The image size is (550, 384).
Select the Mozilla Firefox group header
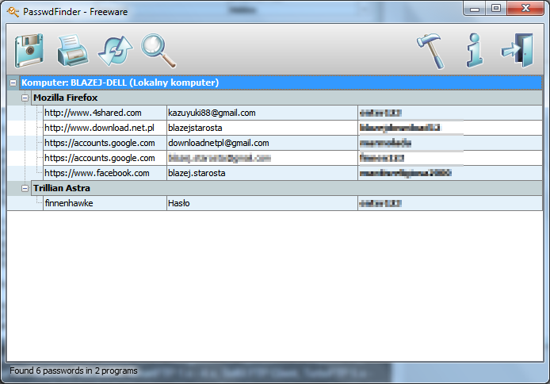[287, 98]
